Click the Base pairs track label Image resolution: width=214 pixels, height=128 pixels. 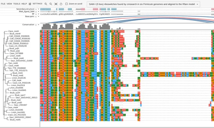point(30,16)
